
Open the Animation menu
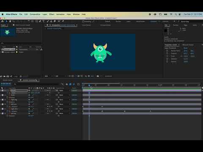coord(60,14)
